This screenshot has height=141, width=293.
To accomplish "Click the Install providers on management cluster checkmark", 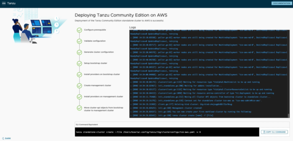I will point(79,97).
